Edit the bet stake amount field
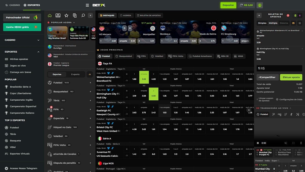The image size is (305, 172). (x=279, y=68)
